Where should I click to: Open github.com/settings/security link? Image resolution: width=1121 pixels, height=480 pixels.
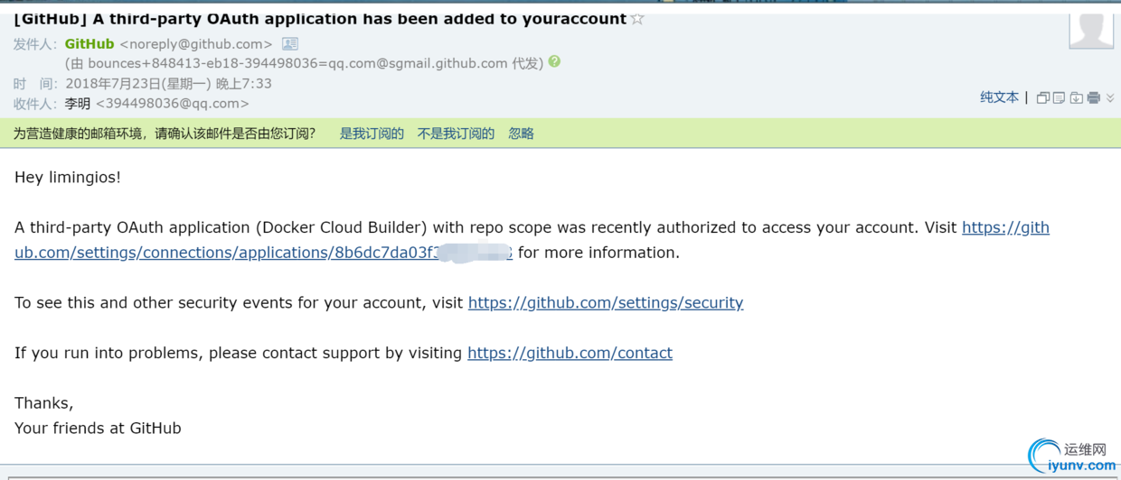click(x=606, y=303)
